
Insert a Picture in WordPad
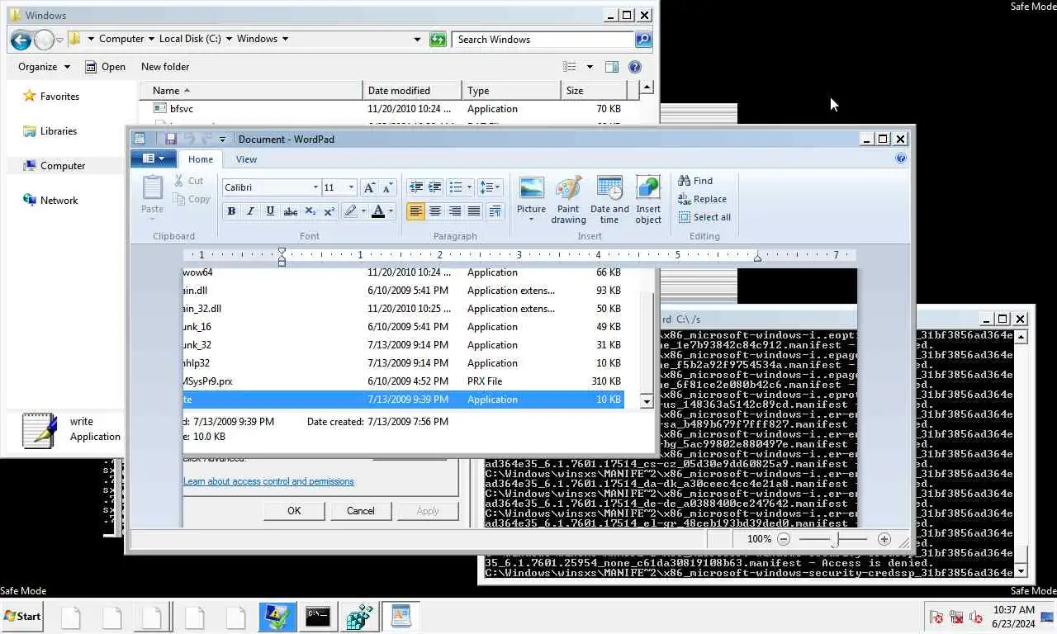point(531,199)
